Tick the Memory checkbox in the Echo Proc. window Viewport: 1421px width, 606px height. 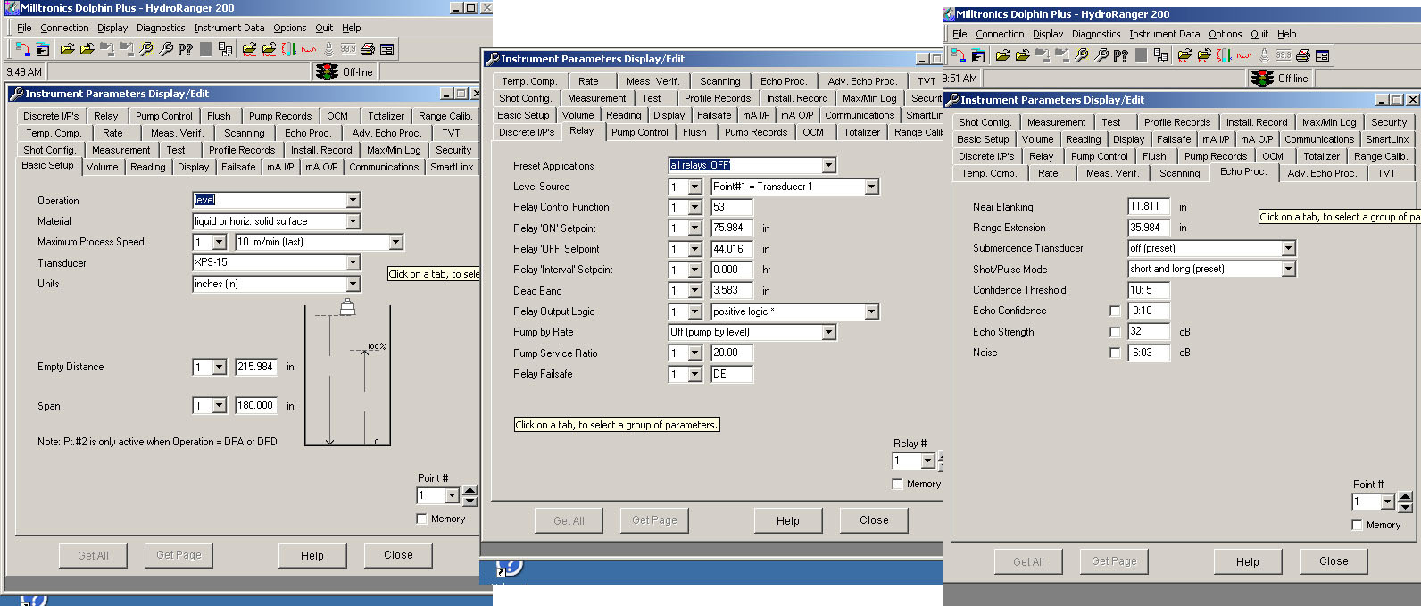pos(1358,525)
